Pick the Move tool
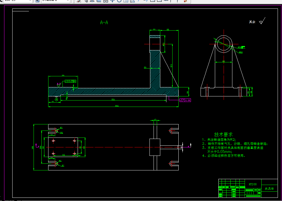Screen dimensions: 282x201 [112, 1]
